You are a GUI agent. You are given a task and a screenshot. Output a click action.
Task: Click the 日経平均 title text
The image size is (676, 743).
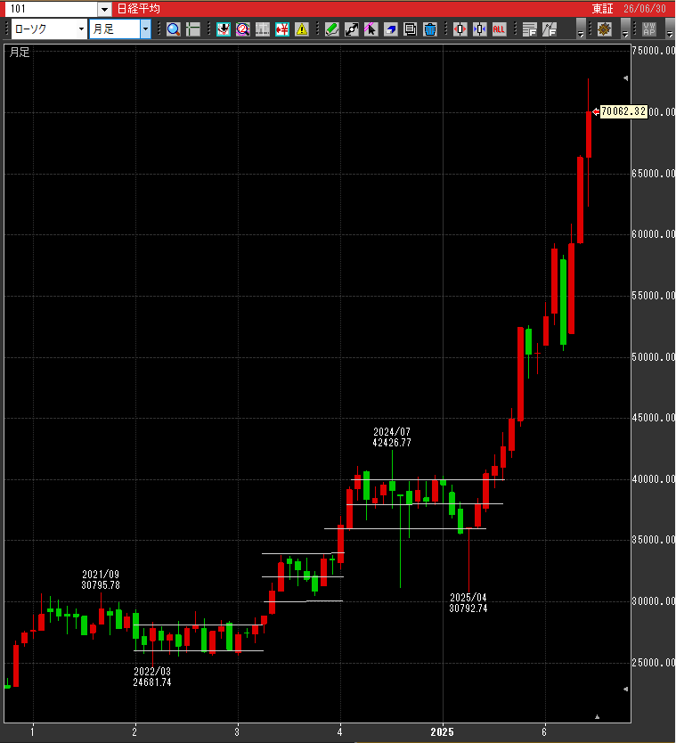coord(139,9)
